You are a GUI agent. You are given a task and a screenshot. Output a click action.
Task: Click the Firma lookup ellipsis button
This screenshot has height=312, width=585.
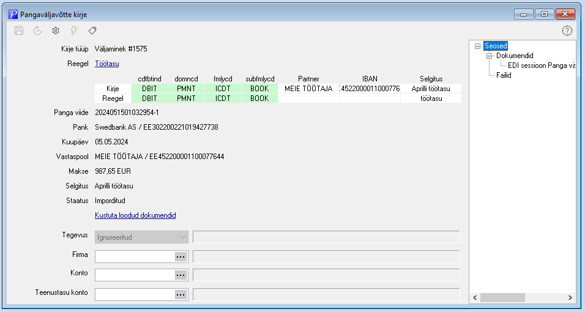(x=181, y=257)
